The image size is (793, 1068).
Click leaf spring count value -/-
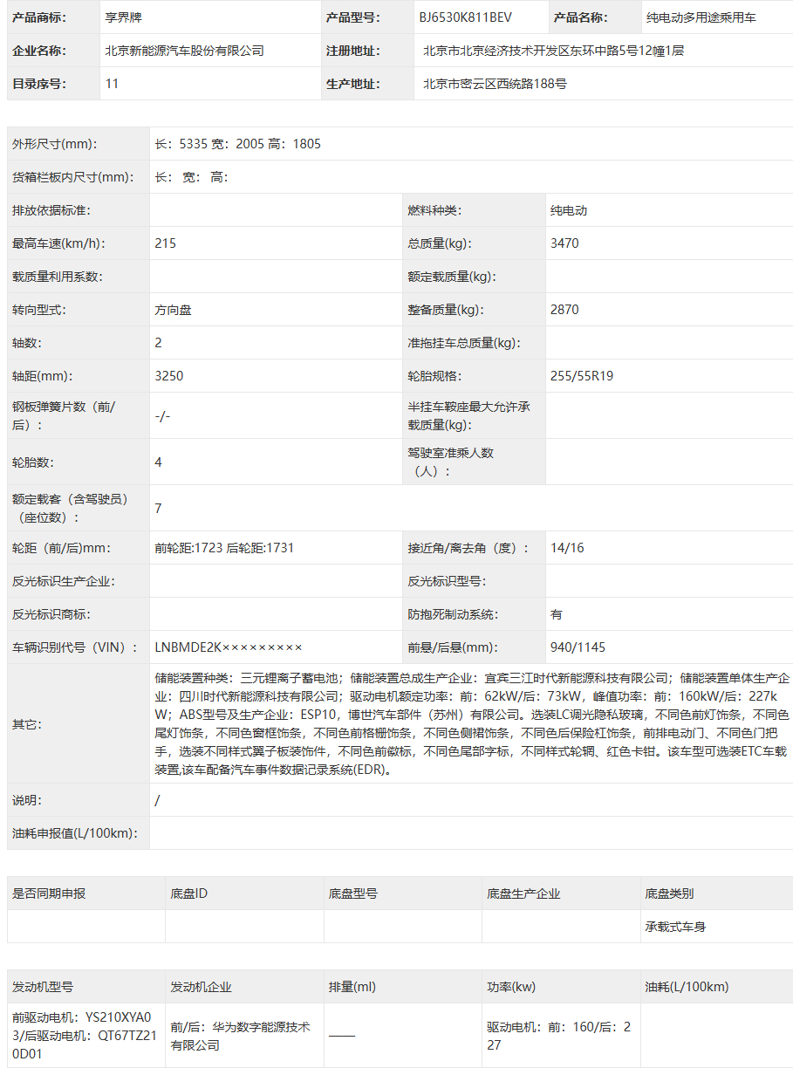click(x=162, y=416)
